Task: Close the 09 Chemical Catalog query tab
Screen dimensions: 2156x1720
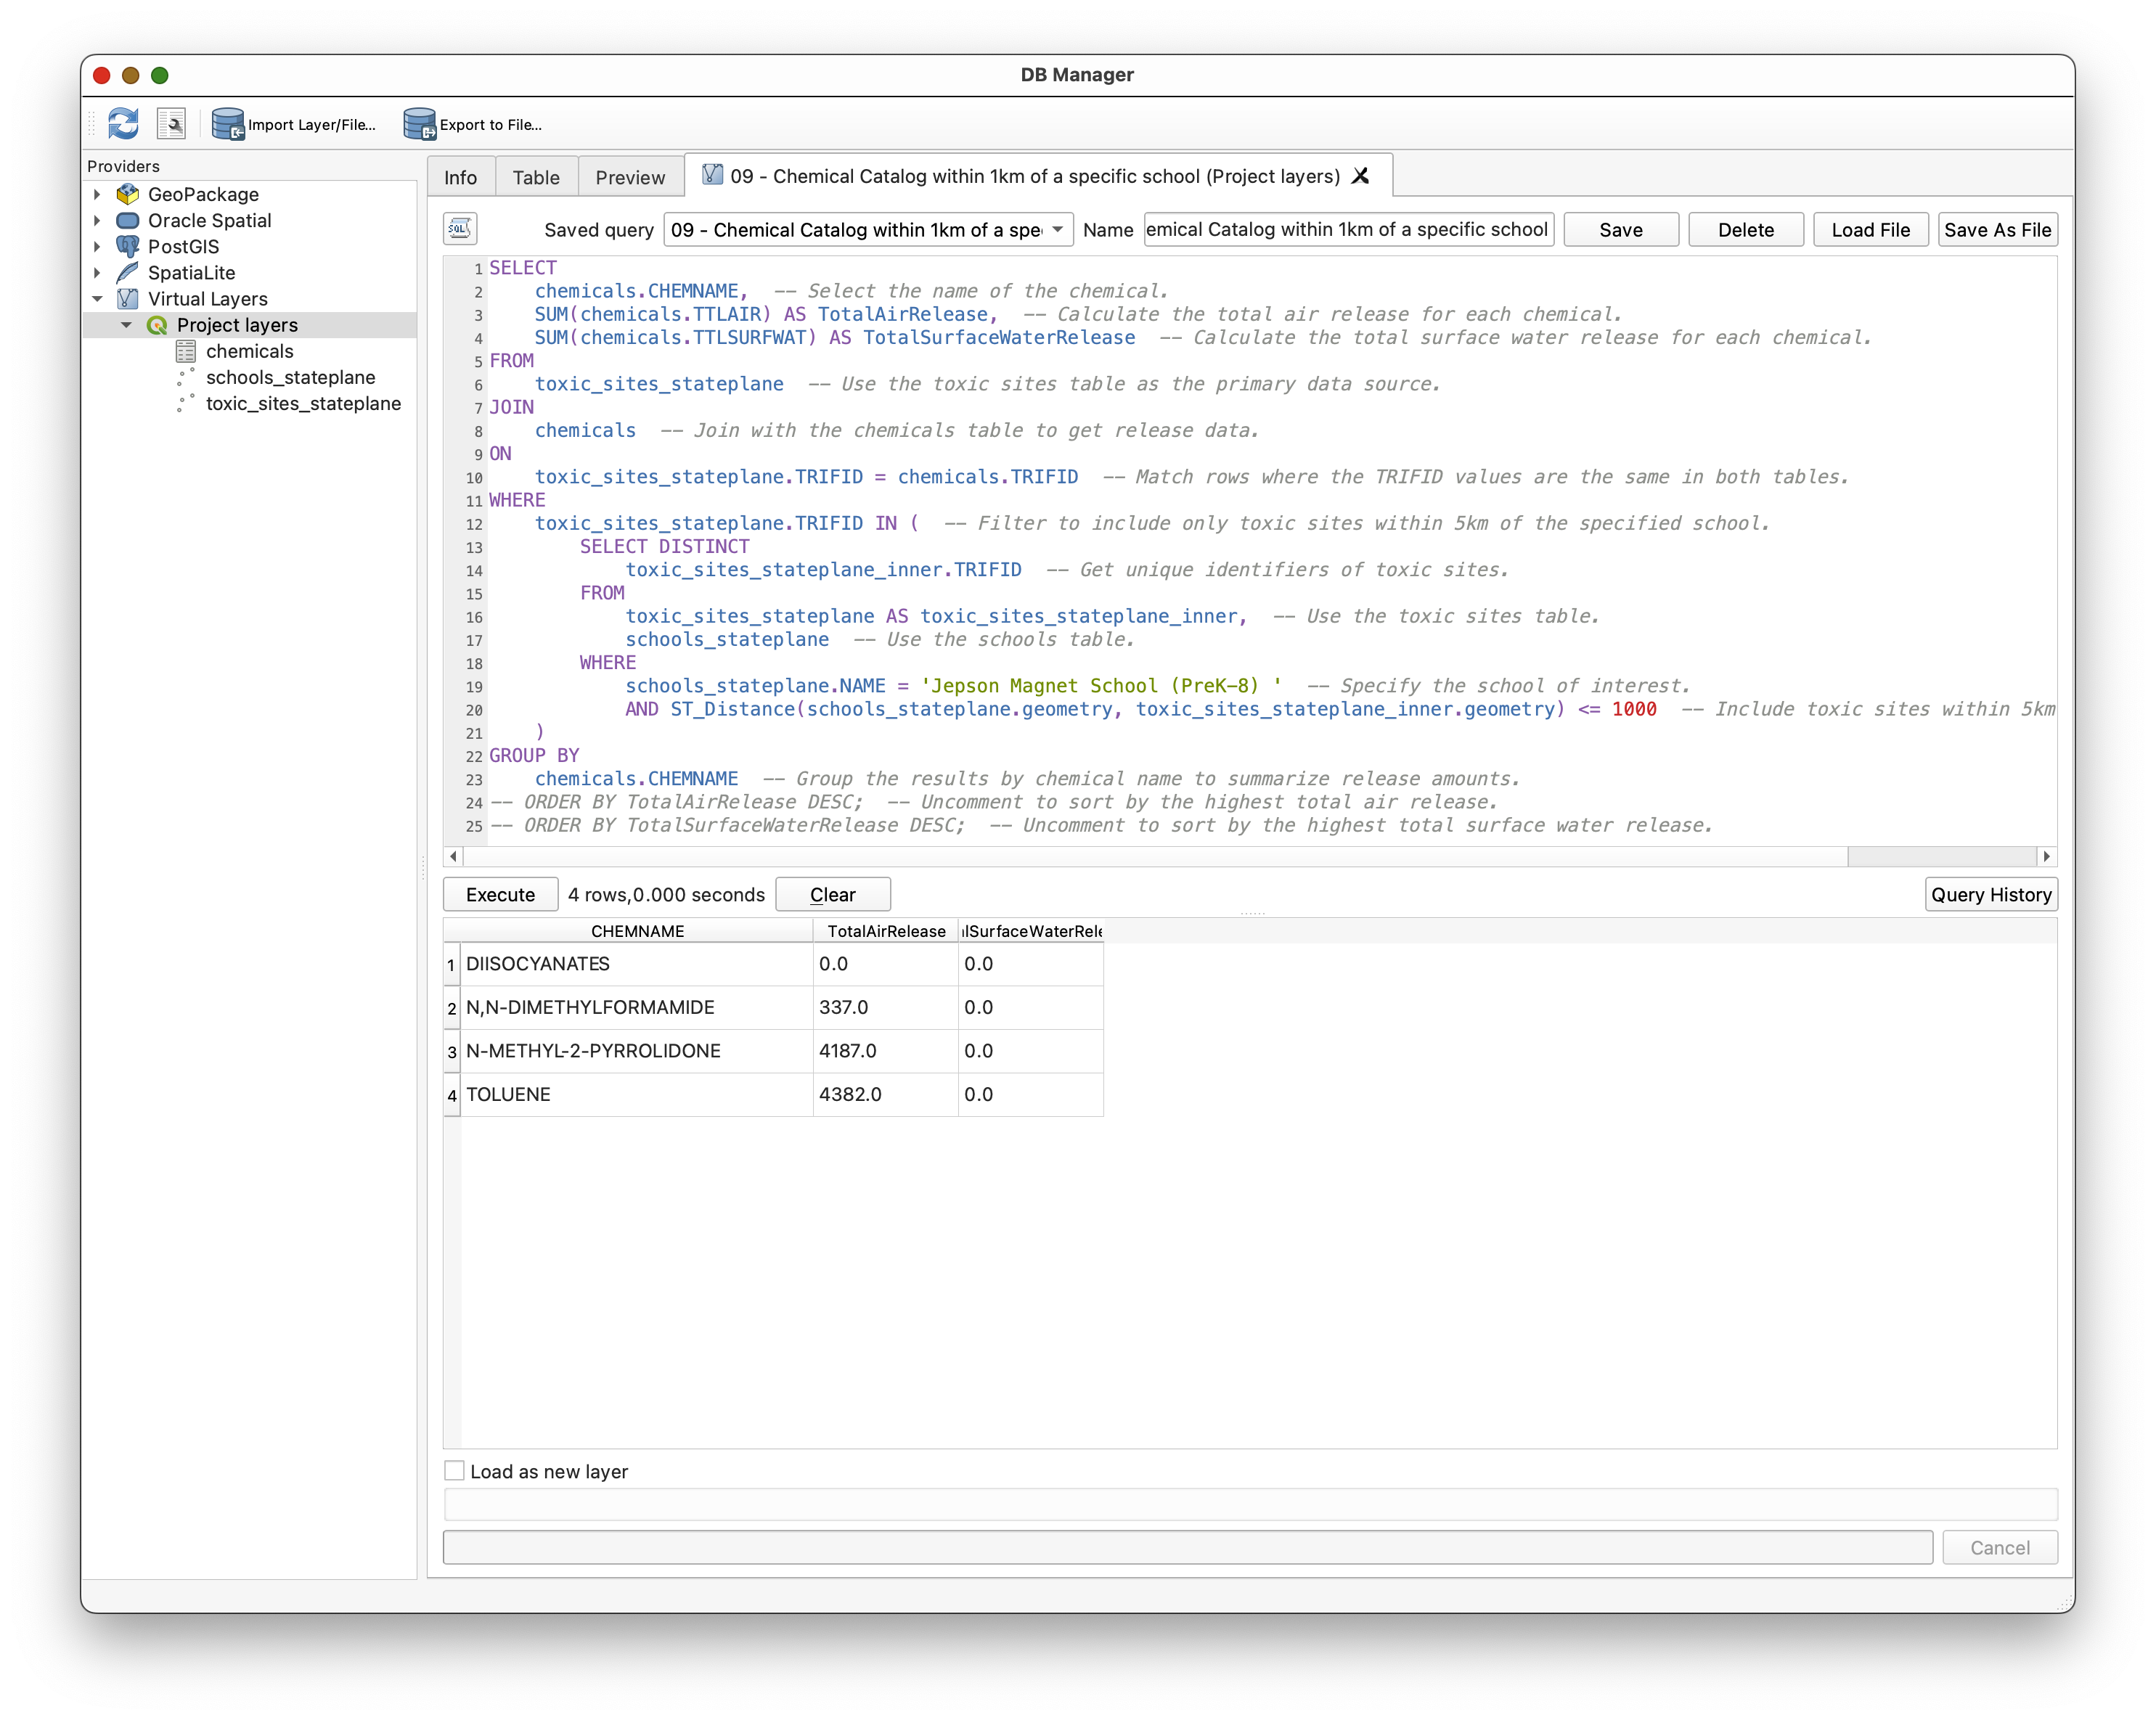Action: pos(1360,176)
